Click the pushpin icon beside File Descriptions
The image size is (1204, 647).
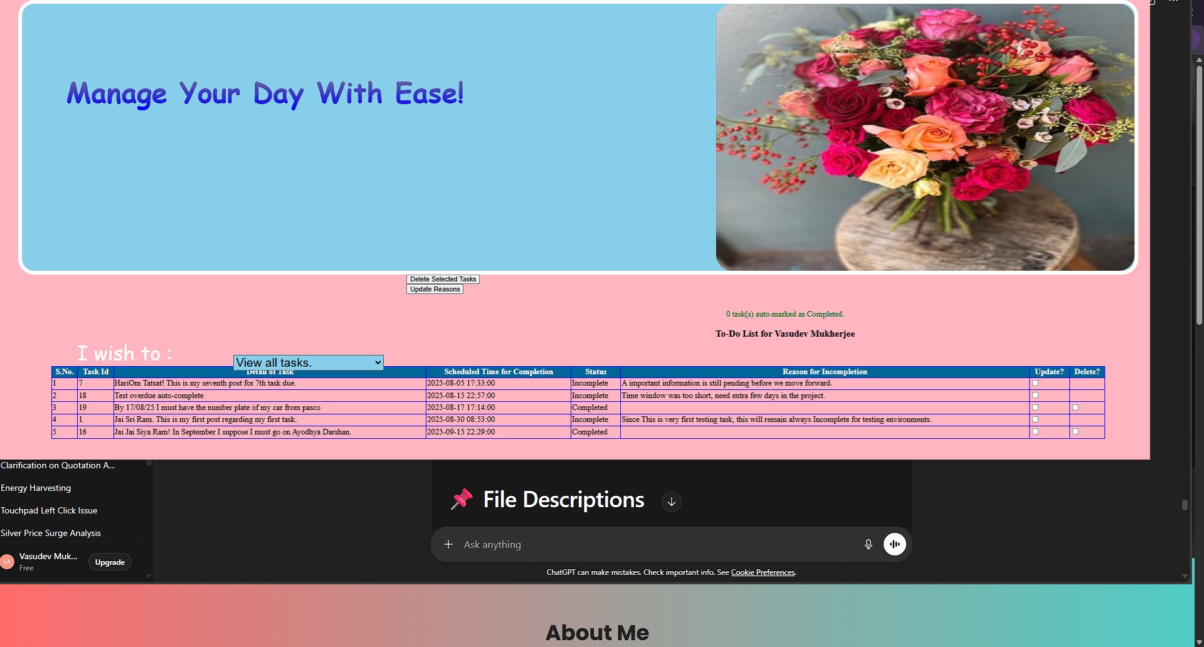[462, 499]
